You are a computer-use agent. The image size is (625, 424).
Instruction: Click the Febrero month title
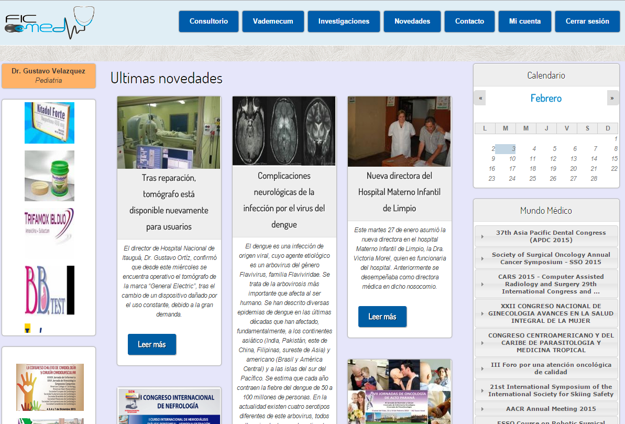(546, 98)
